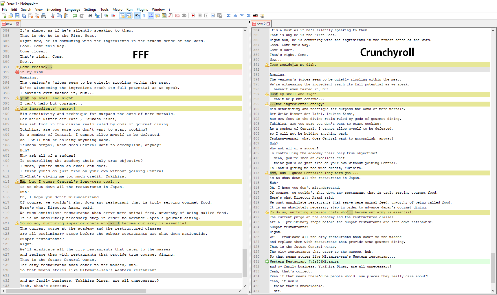Zoom out of the text
The width and height of the screenshot is (497, 295).
click(113, 16)
